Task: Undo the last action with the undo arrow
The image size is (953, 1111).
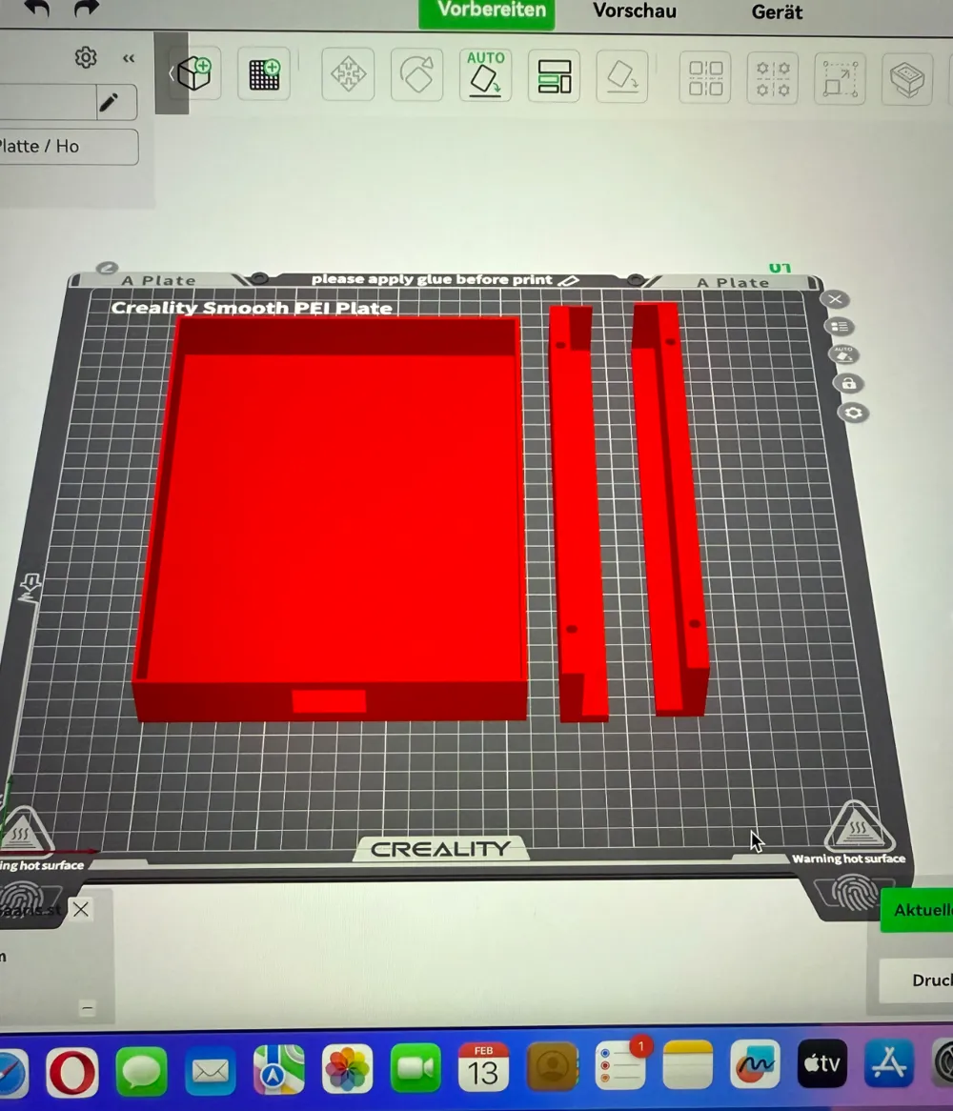Action: 37,9
